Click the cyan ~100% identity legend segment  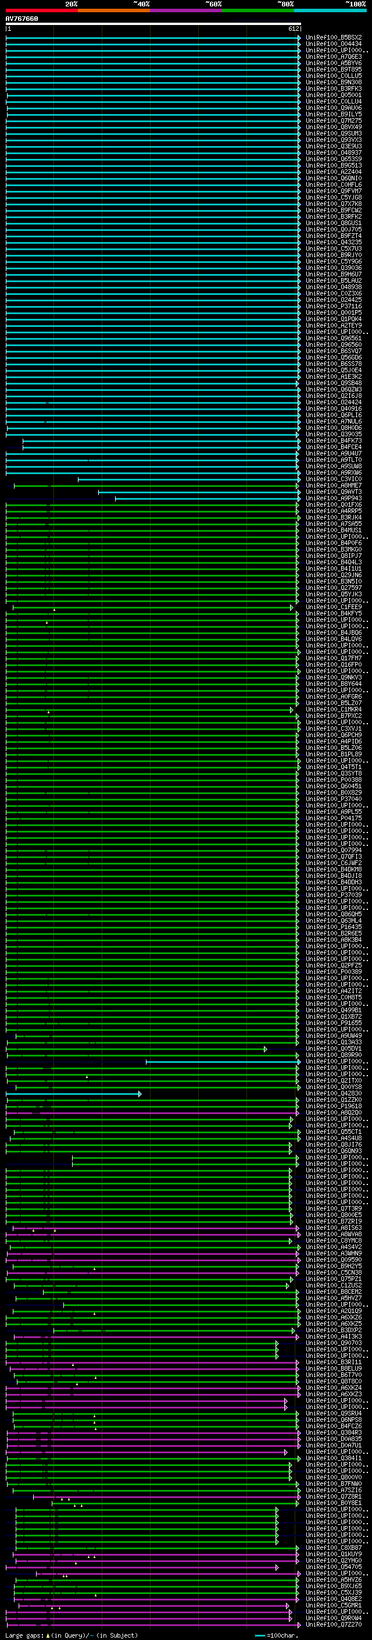click(330, 10)
